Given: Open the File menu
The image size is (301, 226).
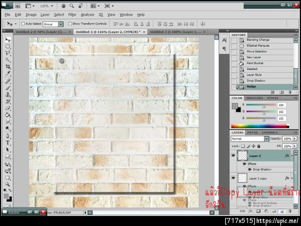Looking at the screenshot, I should tap(8, 15).
